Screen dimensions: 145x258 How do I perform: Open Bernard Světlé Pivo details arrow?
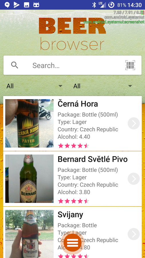[x=134, y=179]
